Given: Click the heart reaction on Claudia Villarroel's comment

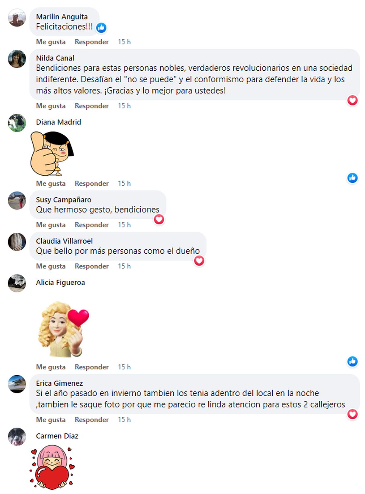Looking at the screenshot, I should (x=199, y=261).
